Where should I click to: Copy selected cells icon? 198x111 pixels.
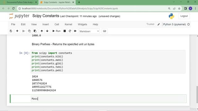coord(29,31)
